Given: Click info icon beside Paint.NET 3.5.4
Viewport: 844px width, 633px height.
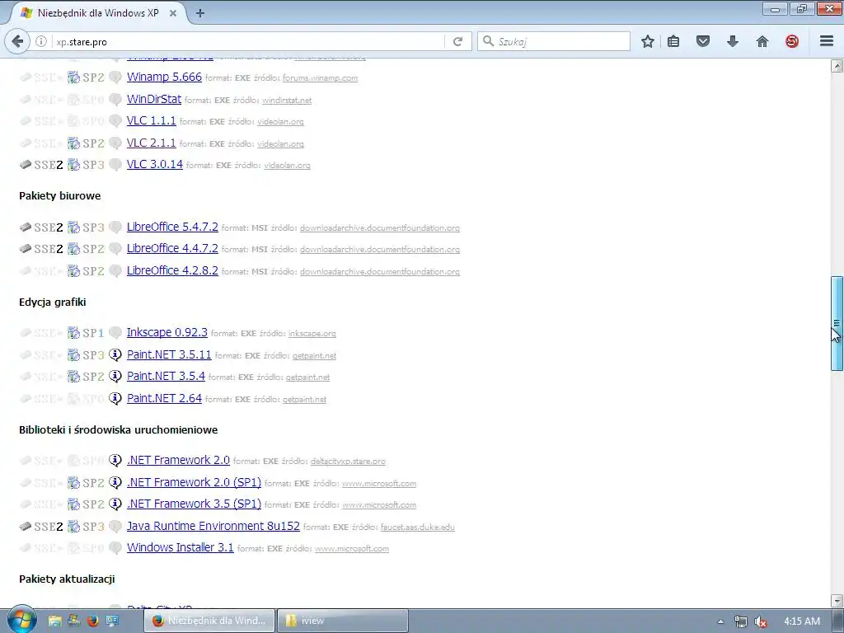Looking at the screenshot, I should [x=115, y=376].
